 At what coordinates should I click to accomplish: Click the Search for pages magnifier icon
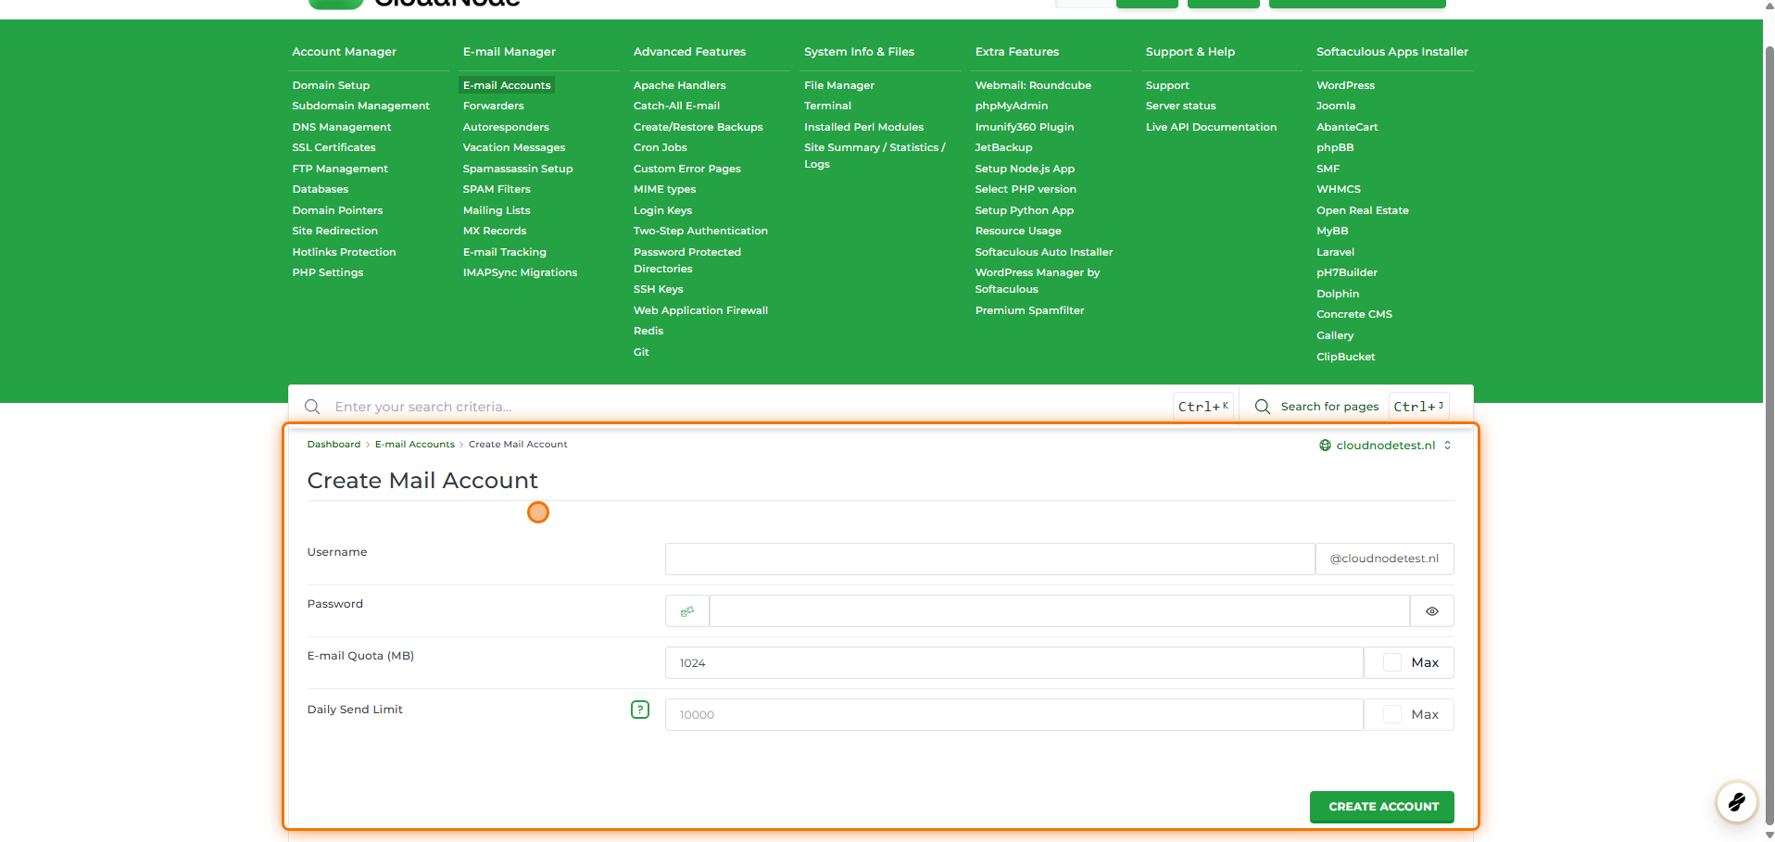point(1262,407)
